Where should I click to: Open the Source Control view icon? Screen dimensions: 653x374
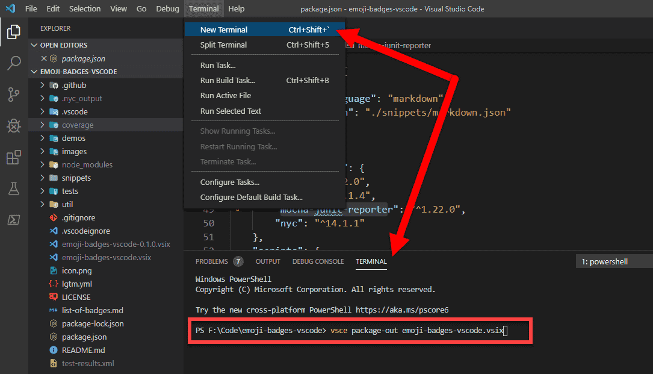pos(14,95)
